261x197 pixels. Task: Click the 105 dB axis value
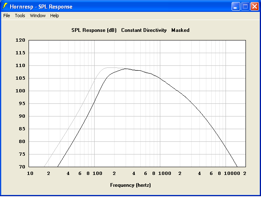(20, 78)
